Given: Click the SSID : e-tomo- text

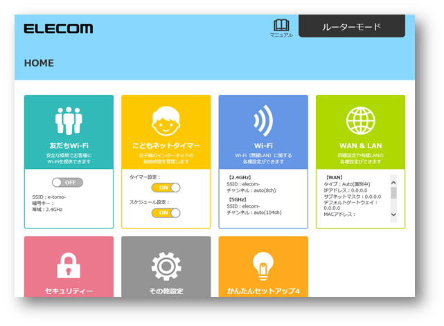Looking at the screenshot, I should [48, 197].
